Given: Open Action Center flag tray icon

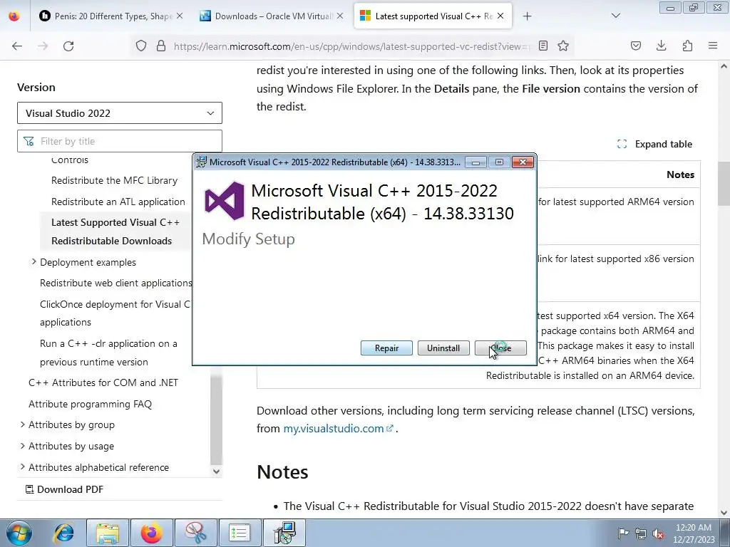Looking at the screenshot, I should [x=623, y=533].
